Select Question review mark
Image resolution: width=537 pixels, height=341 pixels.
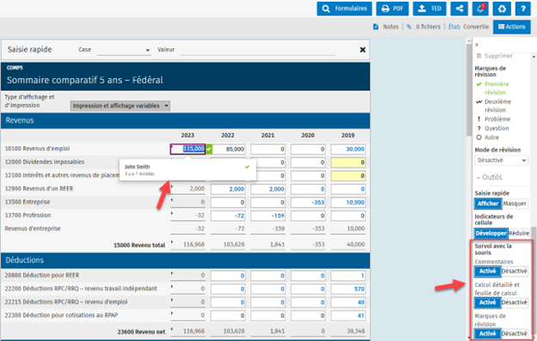click(493, 128)
